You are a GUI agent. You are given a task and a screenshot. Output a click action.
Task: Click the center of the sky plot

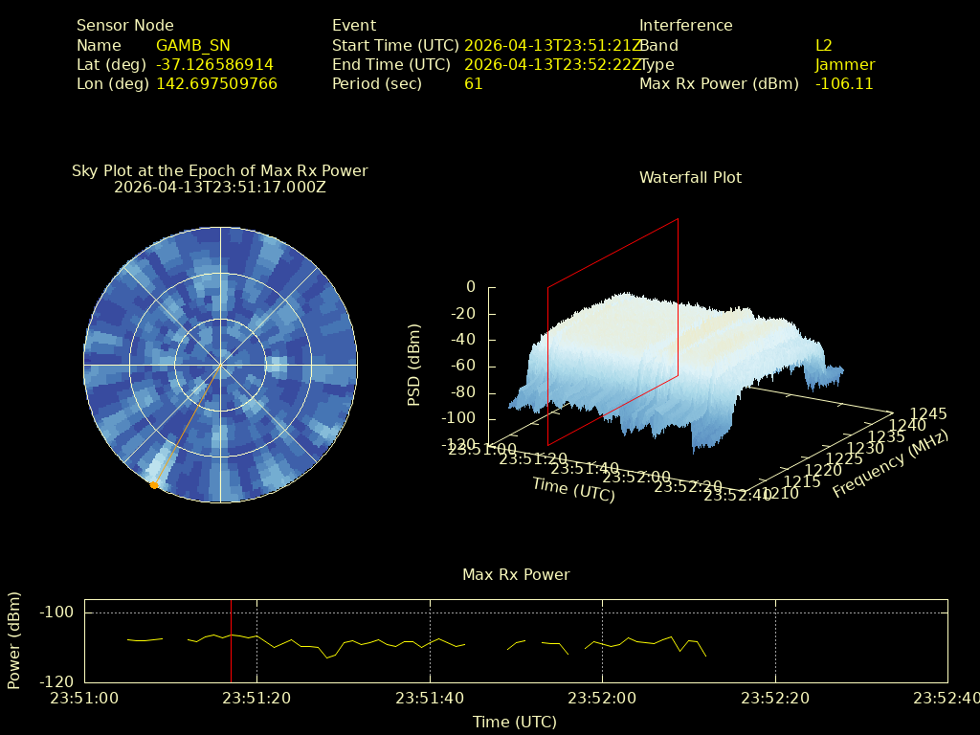[x=220, y=365]
